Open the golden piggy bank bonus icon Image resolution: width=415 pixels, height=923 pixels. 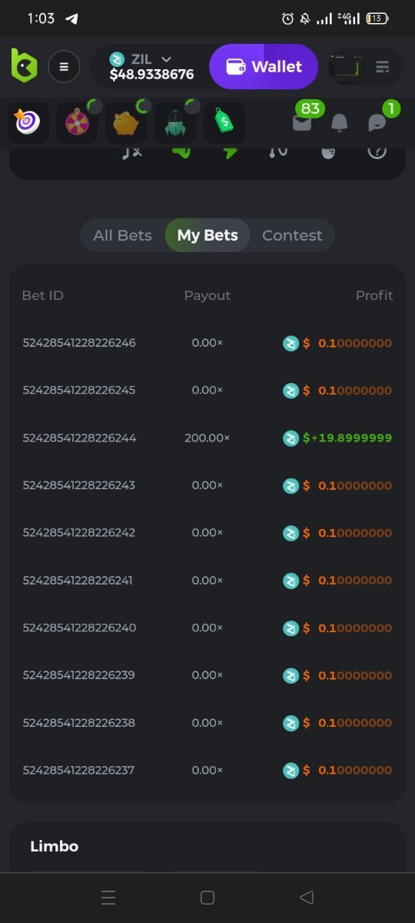point(126,123)
